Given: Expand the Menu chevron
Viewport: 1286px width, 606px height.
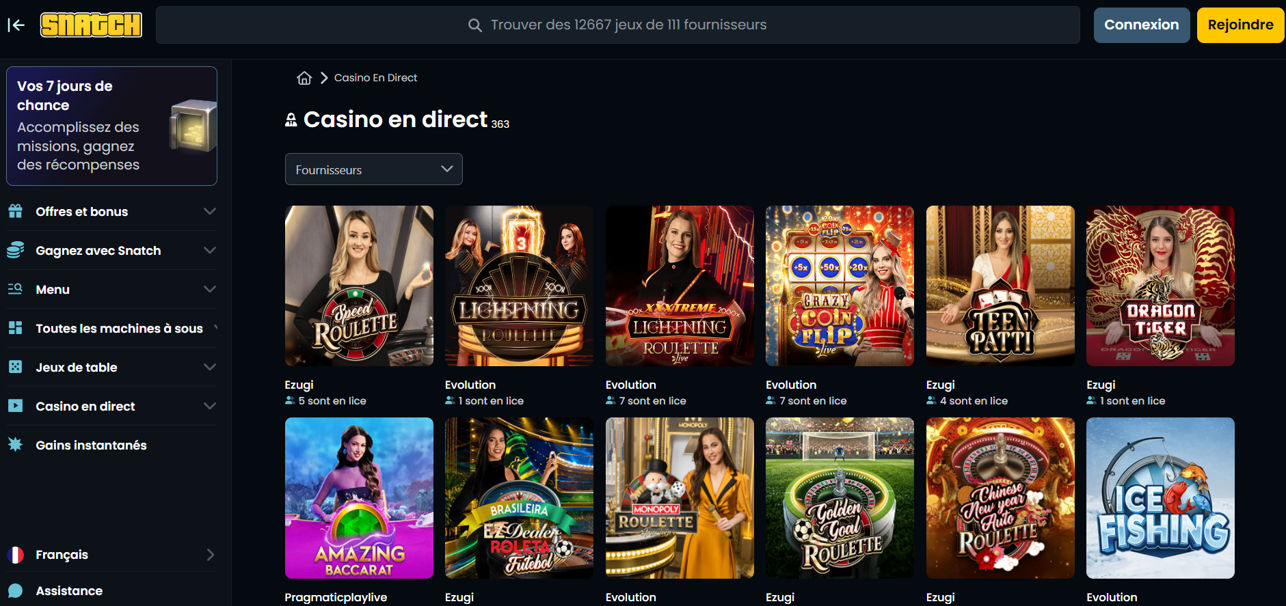Looking at the screenshot, I should [210, 289].
